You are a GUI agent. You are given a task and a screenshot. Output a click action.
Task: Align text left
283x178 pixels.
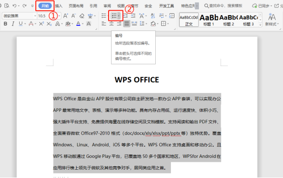[x=104, y=23]
